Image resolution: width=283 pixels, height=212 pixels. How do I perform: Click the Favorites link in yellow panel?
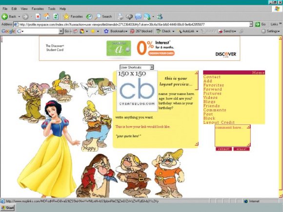pyautogui.click(x=214, y=85)
